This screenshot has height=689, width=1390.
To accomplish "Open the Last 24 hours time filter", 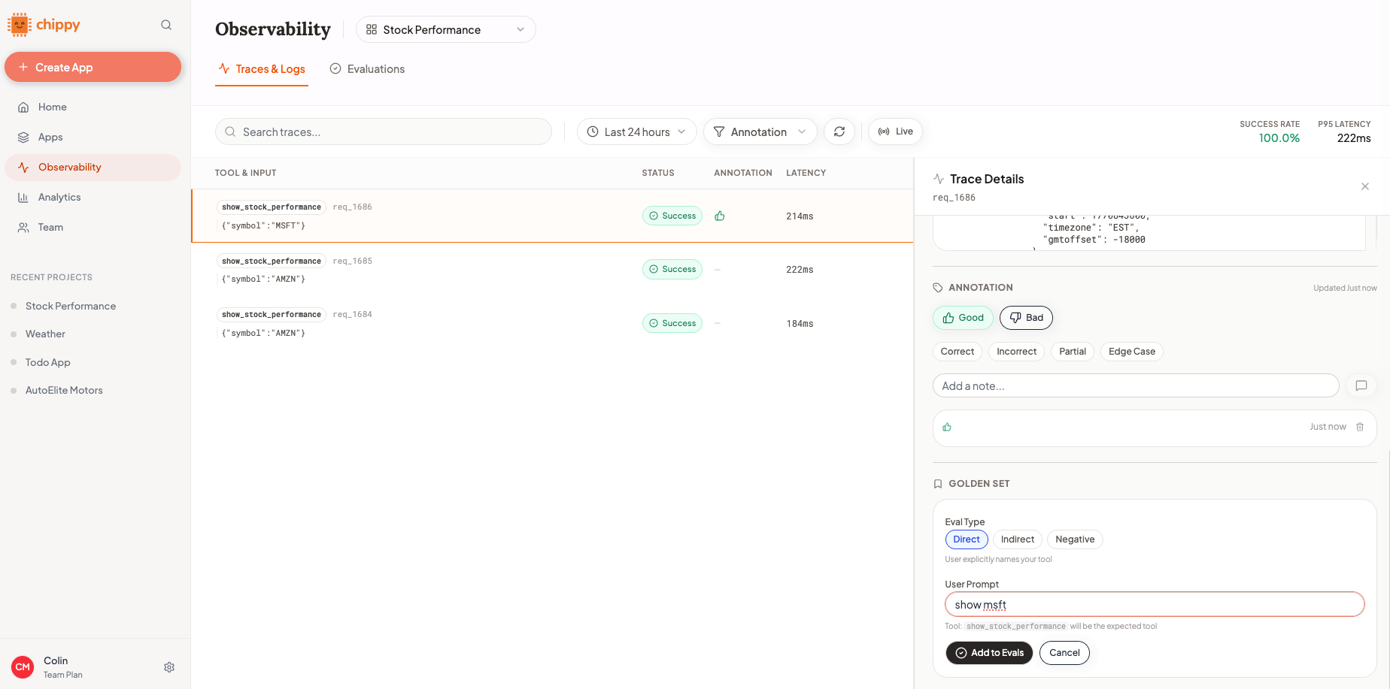I will pyautogui.click(x=636, y=131).
